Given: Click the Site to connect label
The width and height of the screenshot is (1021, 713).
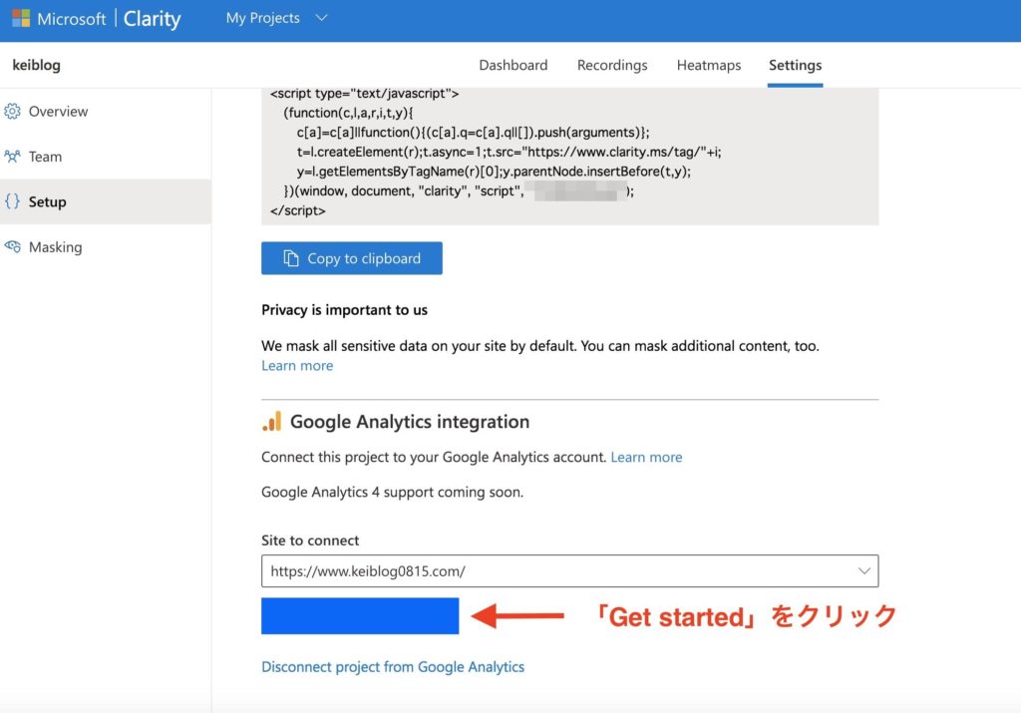Looking at the screenshot, I should click(310, 540).
